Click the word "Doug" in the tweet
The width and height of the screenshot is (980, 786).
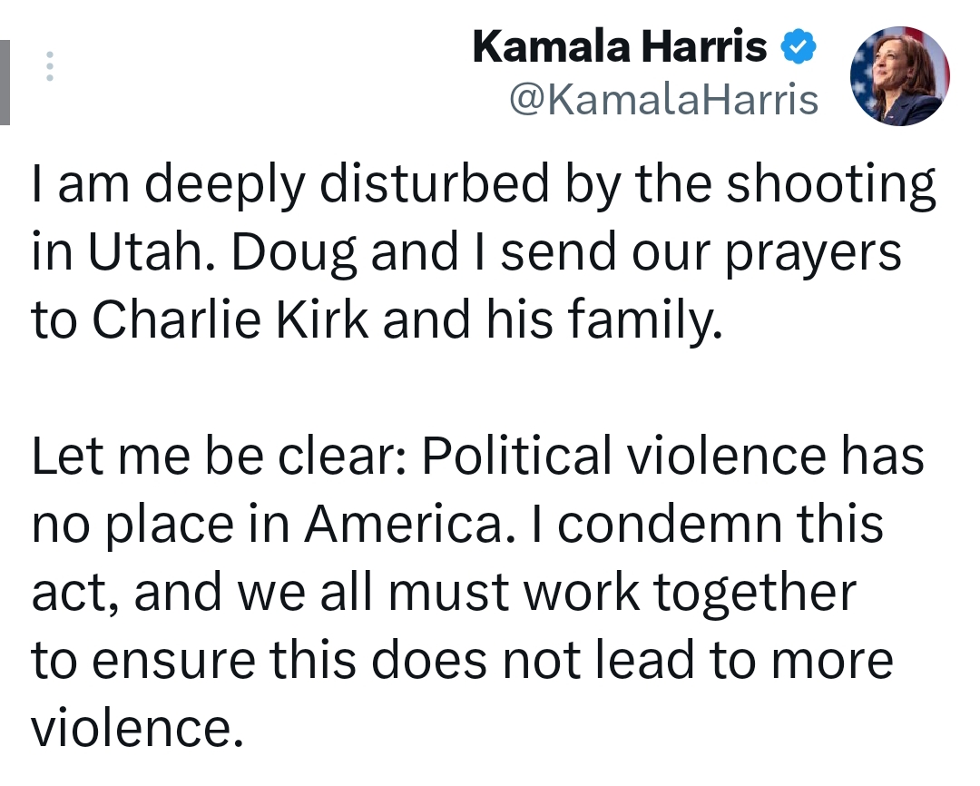click(294, 252)
